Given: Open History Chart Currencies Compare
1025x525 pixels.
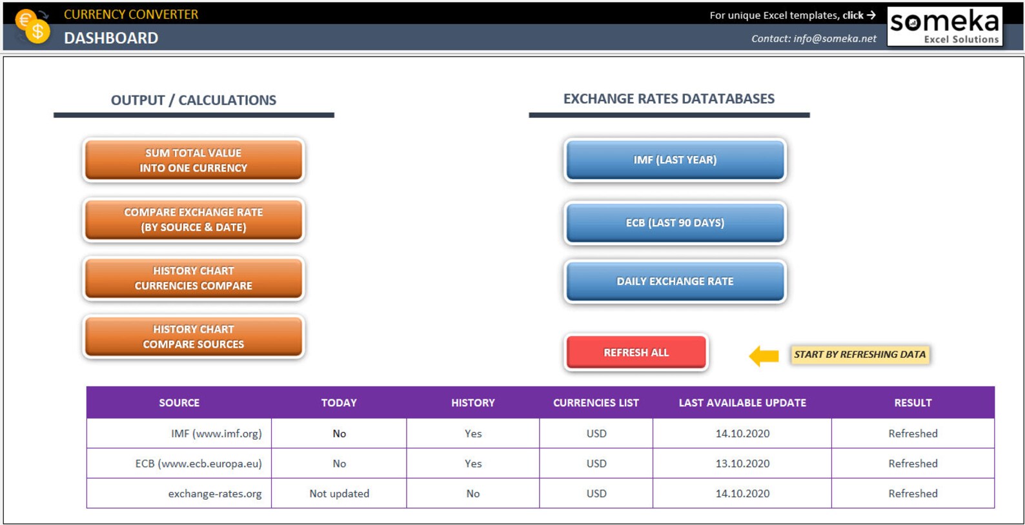Looking at the screenshot, I should pos(194,278).
